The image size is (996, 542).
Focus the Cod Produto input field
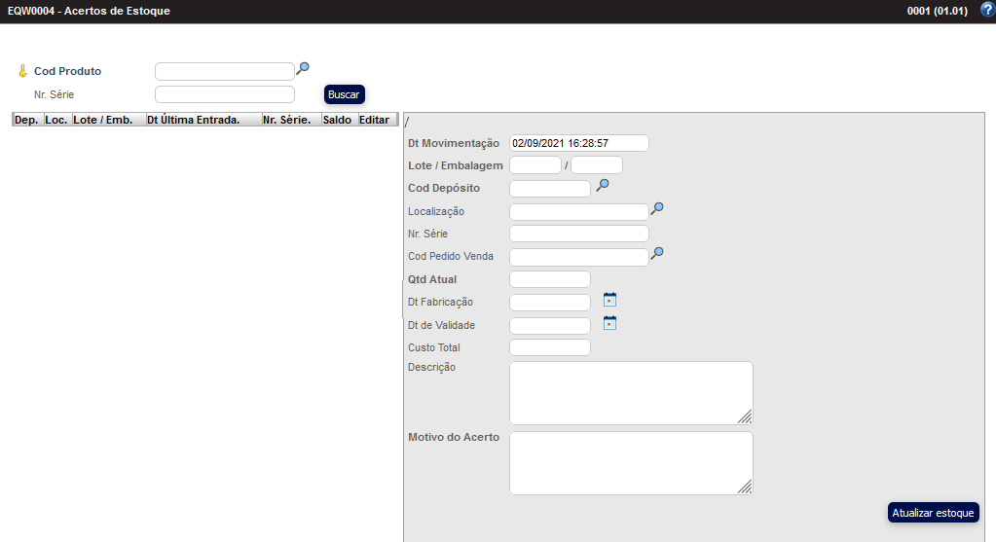click(224, 71)
